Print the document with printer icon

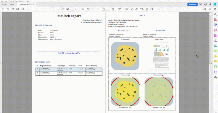18,9
